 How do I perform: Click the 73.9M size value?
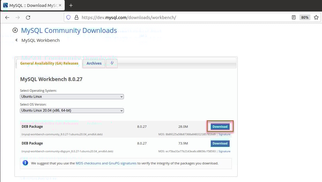pyautogui.click(x=183, y=143)
